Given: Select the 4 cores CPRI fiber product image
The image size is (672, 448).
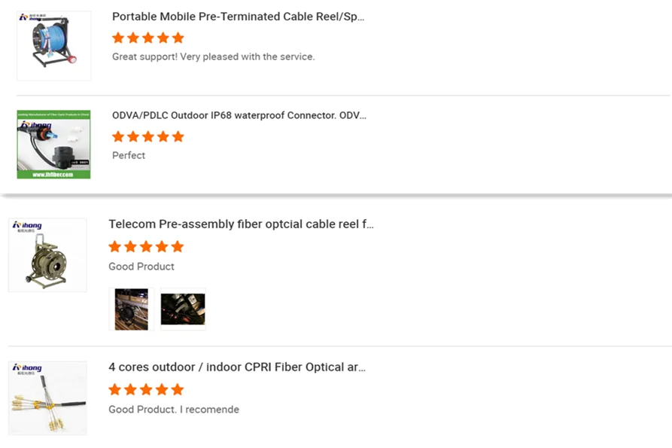Looking at the screenshot, I should tap(47, 398).
